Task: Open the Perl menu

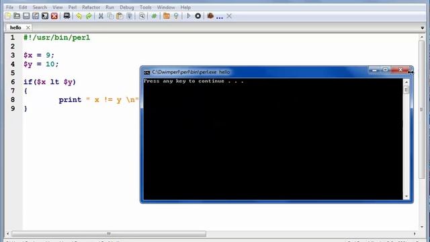Action: tap(73, 7)
